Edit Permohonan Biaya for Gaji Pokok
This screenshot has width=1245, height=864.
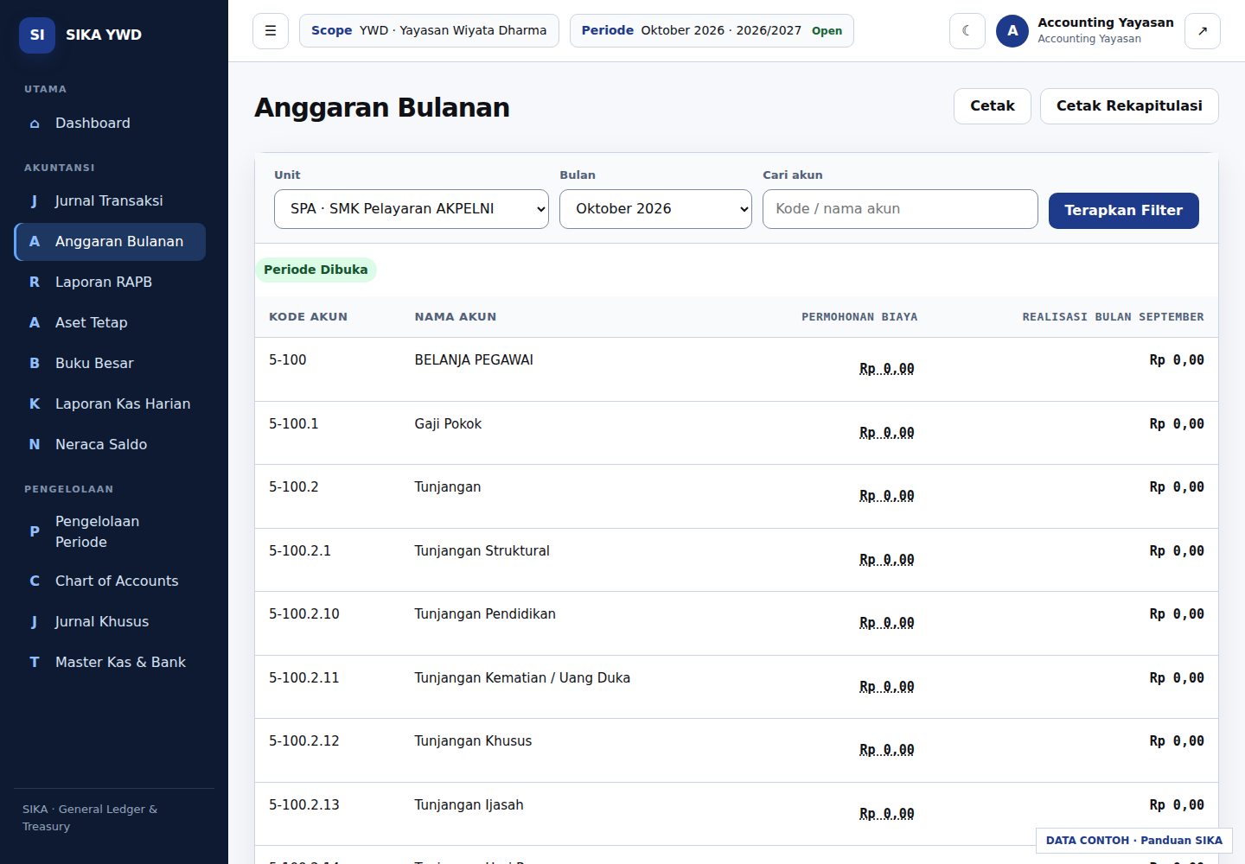[x=886, y=433]
